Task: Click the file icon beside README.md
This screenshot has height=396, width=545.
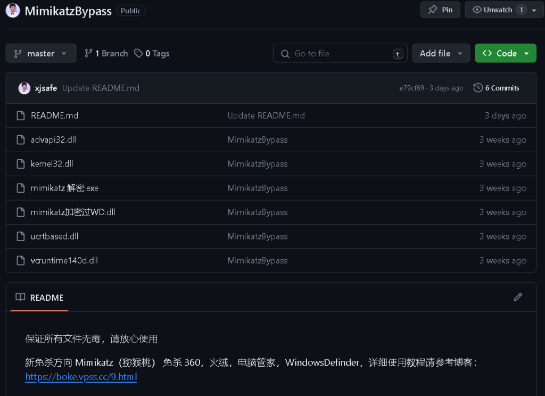Action: tap(21, 115)
